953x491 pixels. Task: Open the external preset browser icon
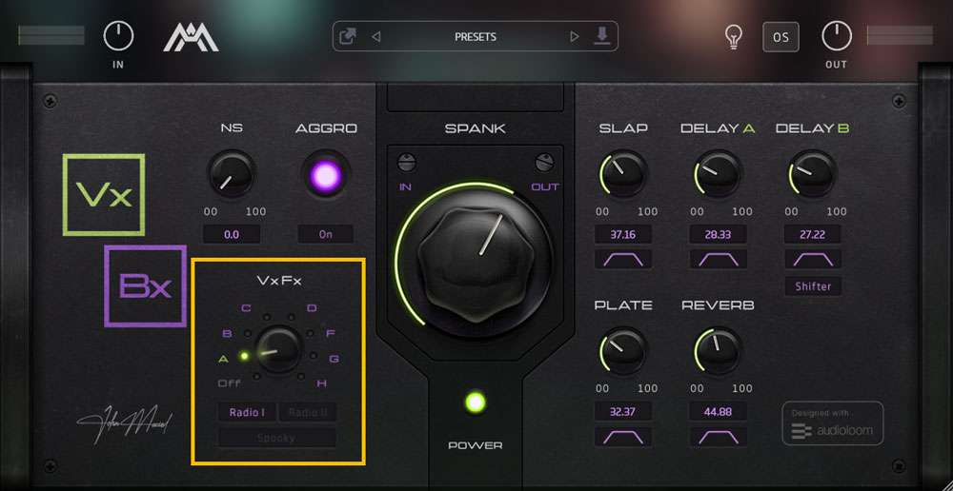[x=348, y=37]
